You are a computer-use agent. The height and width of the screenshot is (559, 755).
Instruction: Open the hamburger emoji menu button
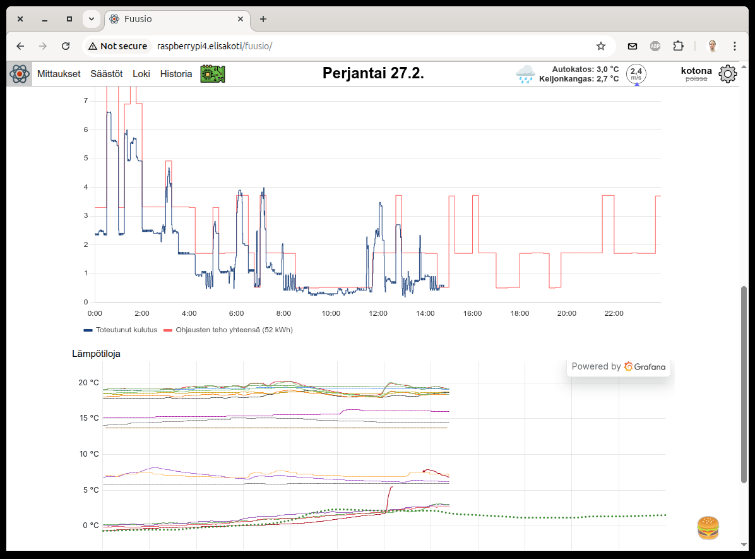(708, 527)
